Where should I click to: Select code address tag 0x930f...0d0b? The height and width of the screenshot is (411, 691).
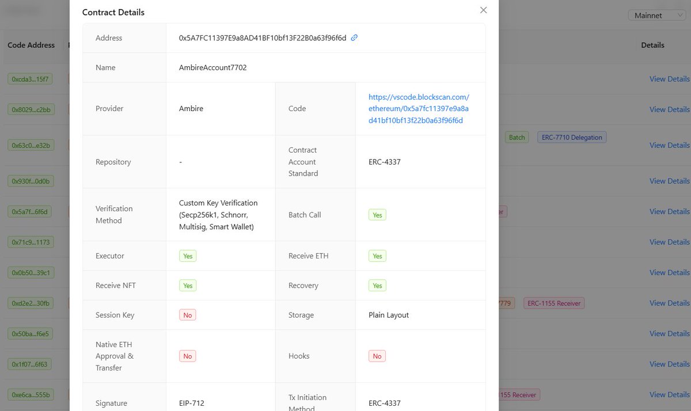[x=31, y=181]
